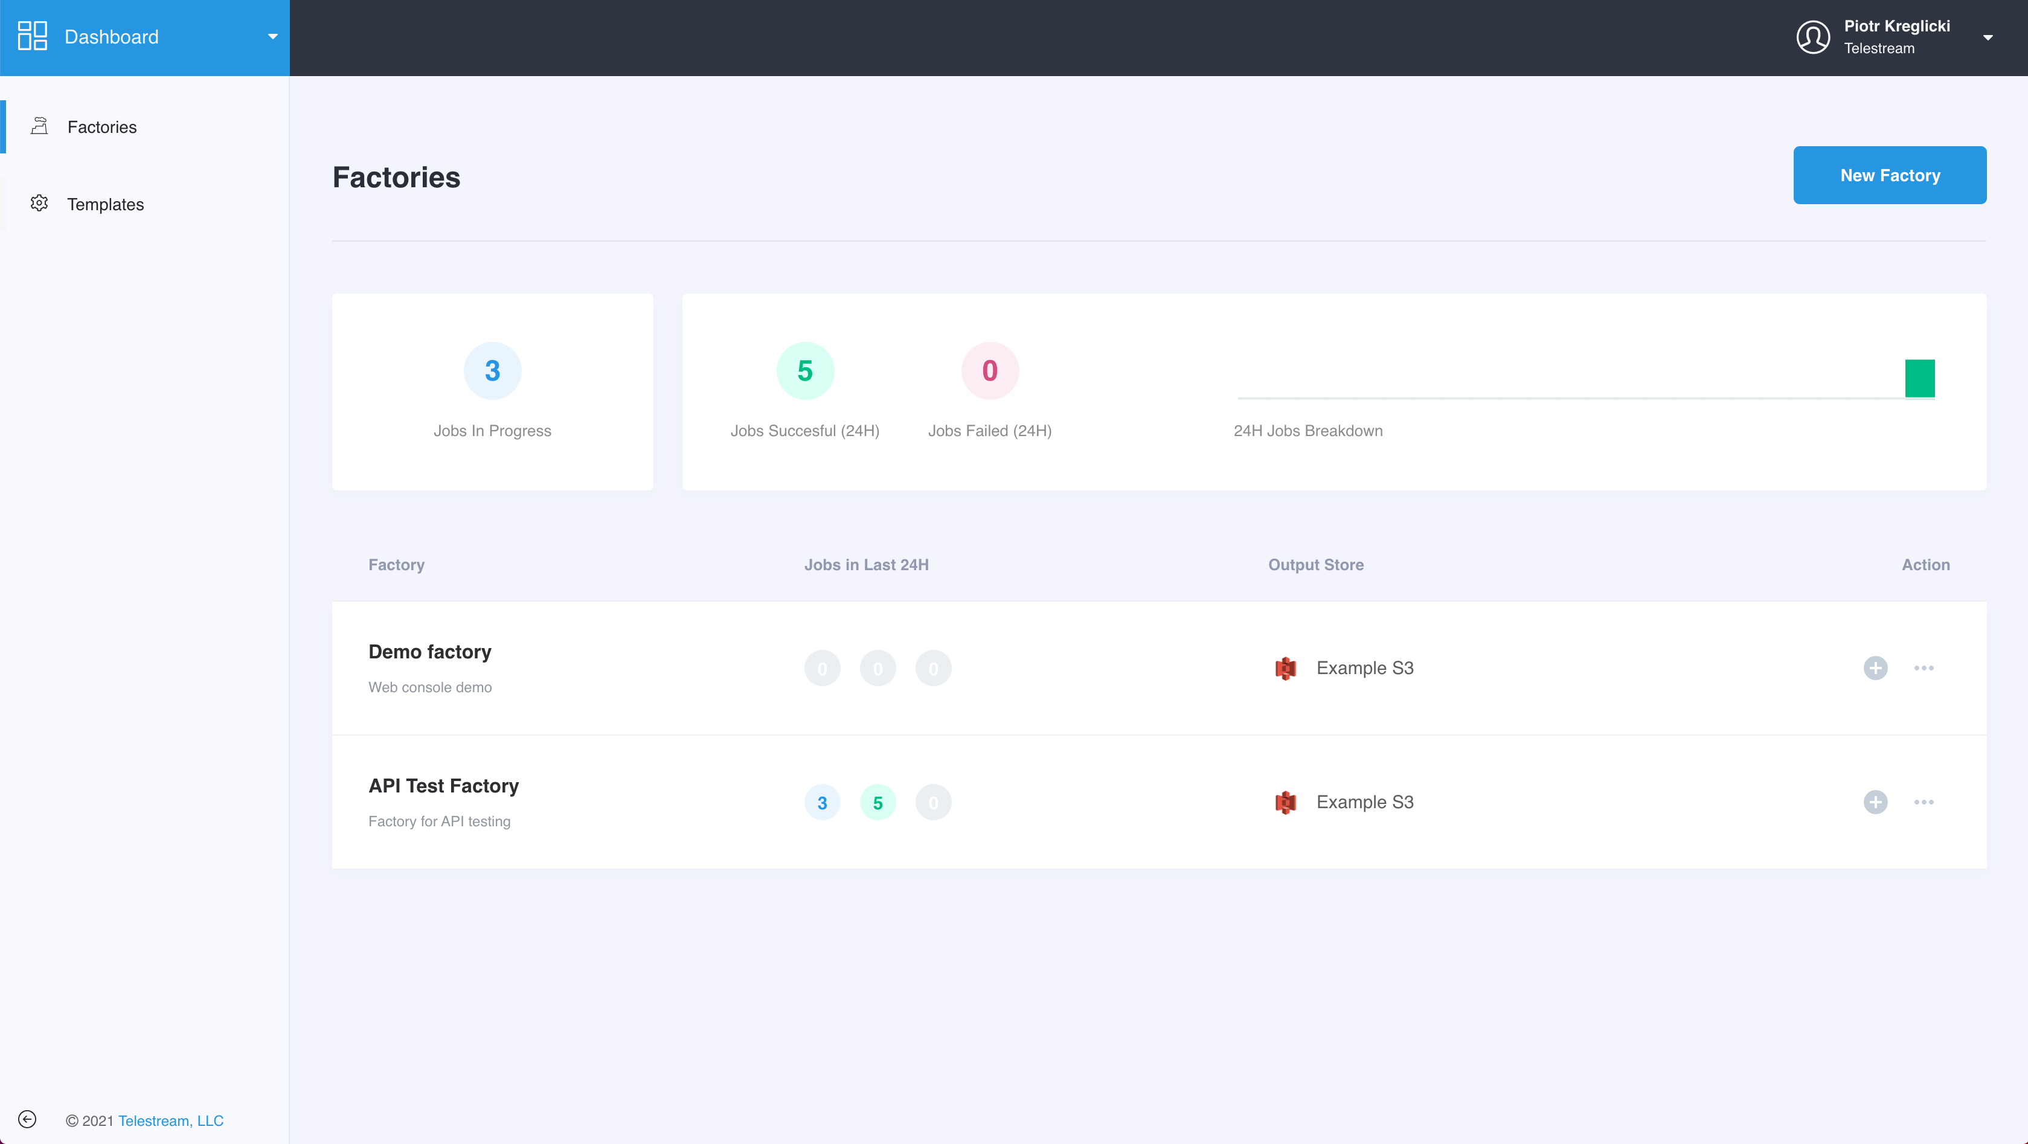
Task: Click the S3 icon in Demo factory row
Action: (x=1285, y=669)
